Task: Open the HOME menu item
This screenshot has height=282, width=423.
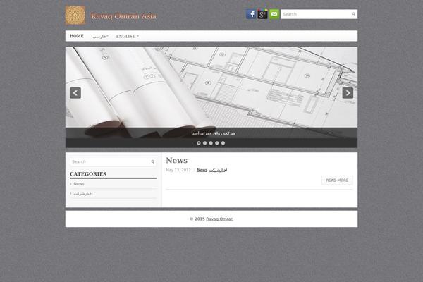Action: tap(77, 36)
